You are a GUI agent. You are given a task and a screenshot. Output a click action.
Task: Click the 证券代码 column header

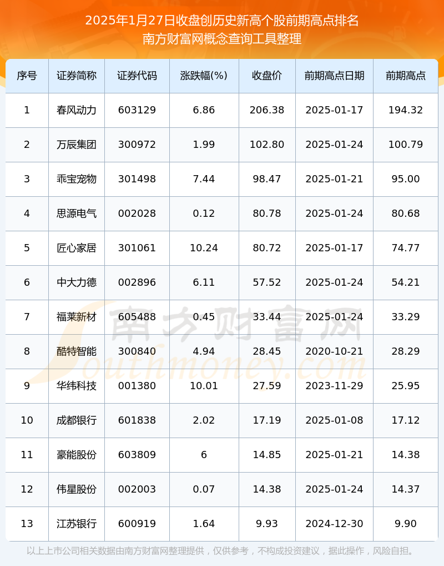coord(137,76)
